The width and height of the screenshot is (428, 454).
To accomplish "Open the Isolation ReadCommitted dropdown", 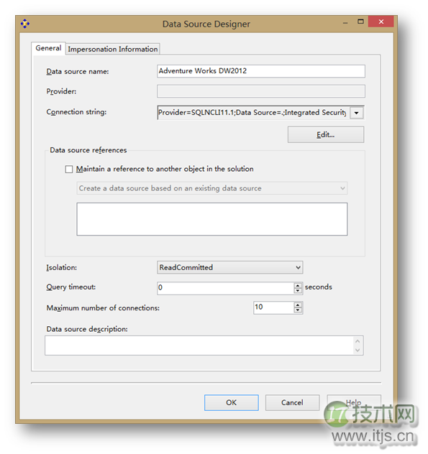I will pyautogui.click(x=229, y=267).
